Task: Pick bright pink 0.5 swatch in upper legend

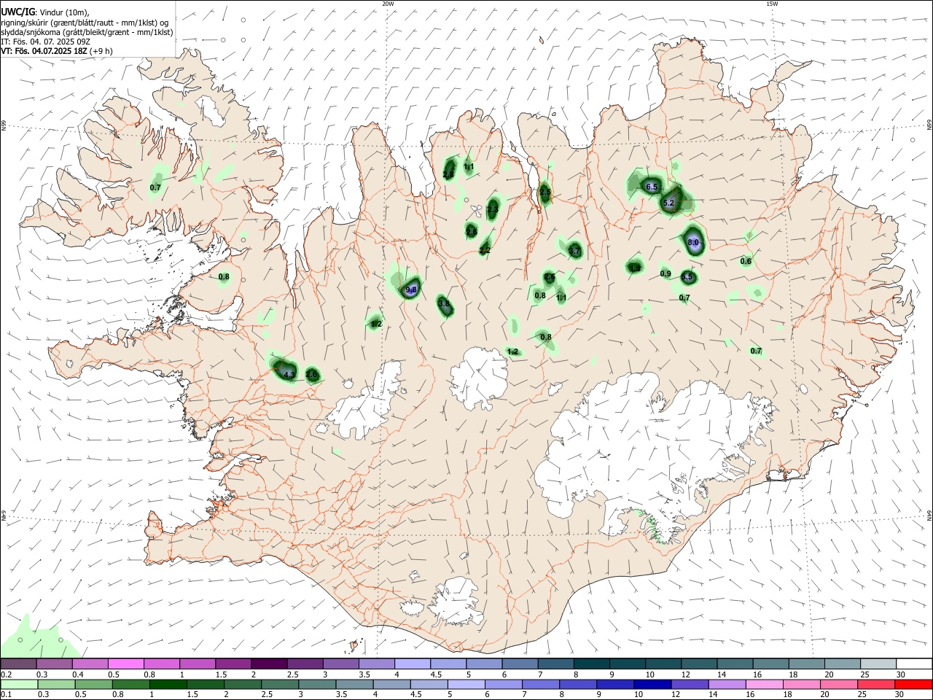Action: (x=125, y=664)
